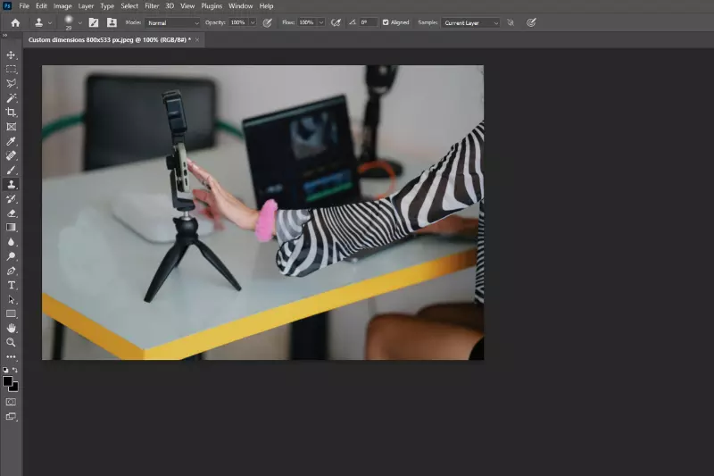Select the Frame tool
Viewport: 714px width, 476px height.
click(x=11, y=127)
